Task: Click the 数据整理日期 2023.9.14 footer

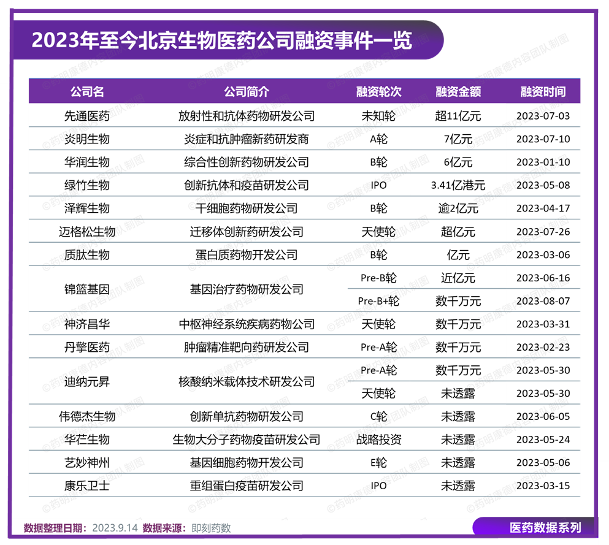Action: point(81,528)
